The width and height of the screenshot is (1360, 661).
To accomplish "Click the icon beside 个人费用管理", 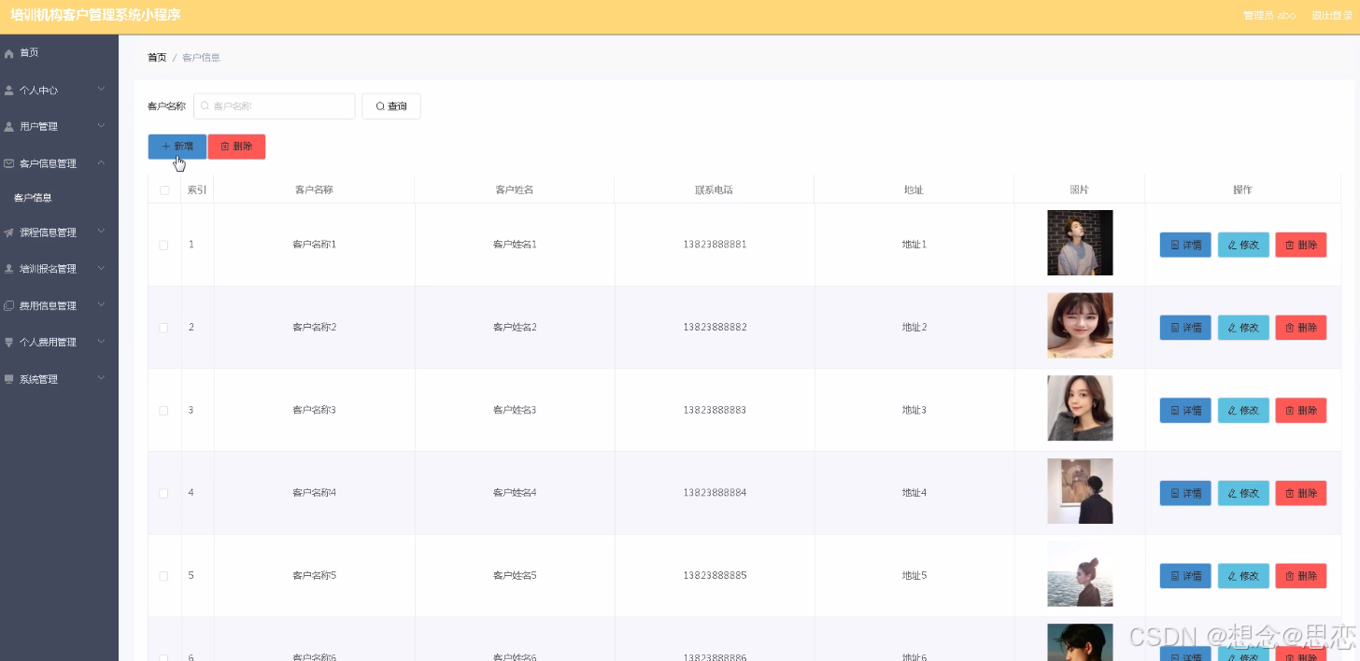I will (9, 343).
